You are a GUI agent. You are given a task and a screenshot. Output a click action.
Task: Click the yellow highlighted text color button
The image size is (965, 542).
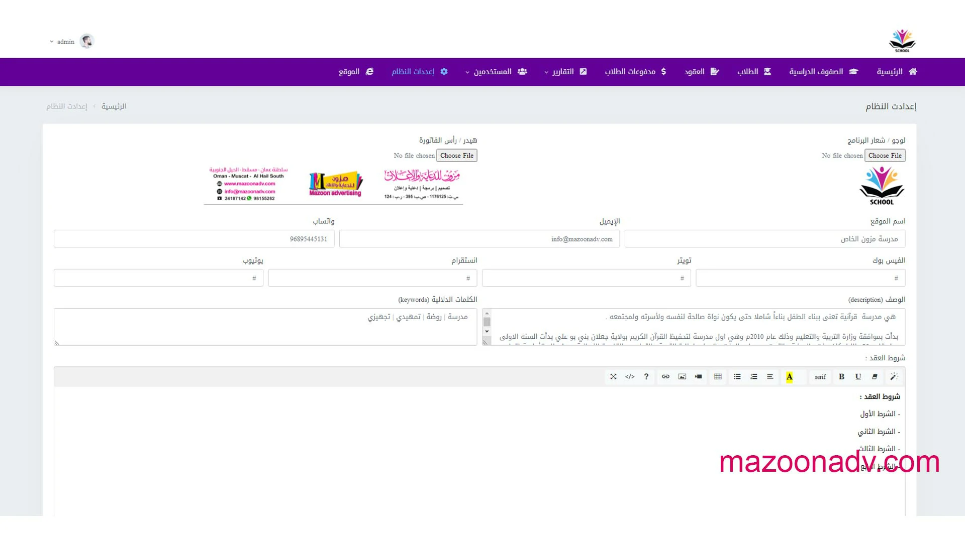pyautogui.click(x=789, y=377)
